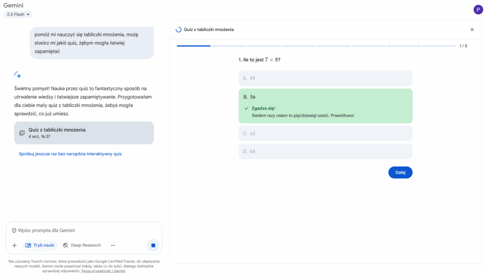Choose answer D. 54
484x275 pixels.
tap(325, 152)
